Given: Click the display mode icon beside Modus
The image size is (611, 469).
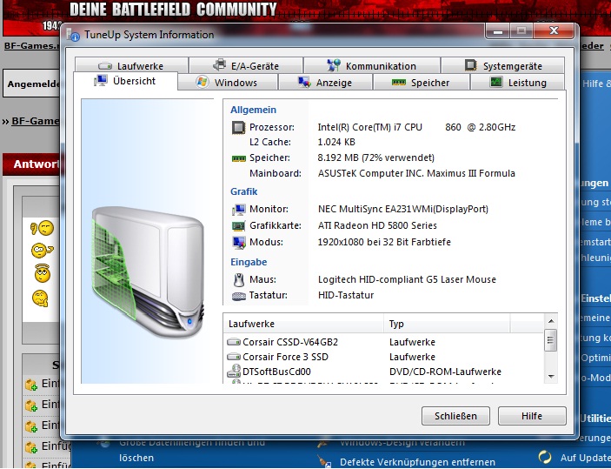Looking at the screenshot, I should (238, 242).
